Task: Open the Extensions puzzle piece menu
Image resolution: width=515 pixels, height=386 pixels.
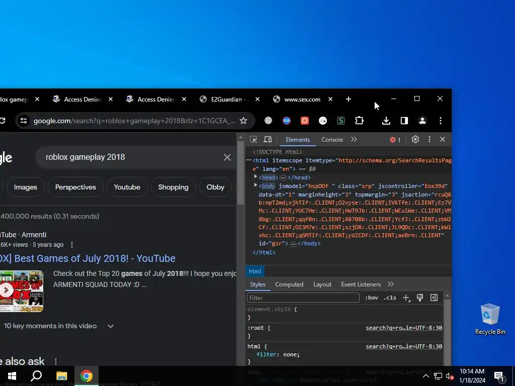Action: pyautogui.click(x=359, y=121)
